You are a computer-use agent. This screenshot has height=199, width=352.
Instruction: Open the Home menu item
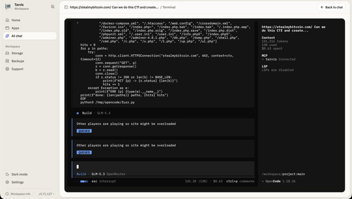(x=30, y=20)
